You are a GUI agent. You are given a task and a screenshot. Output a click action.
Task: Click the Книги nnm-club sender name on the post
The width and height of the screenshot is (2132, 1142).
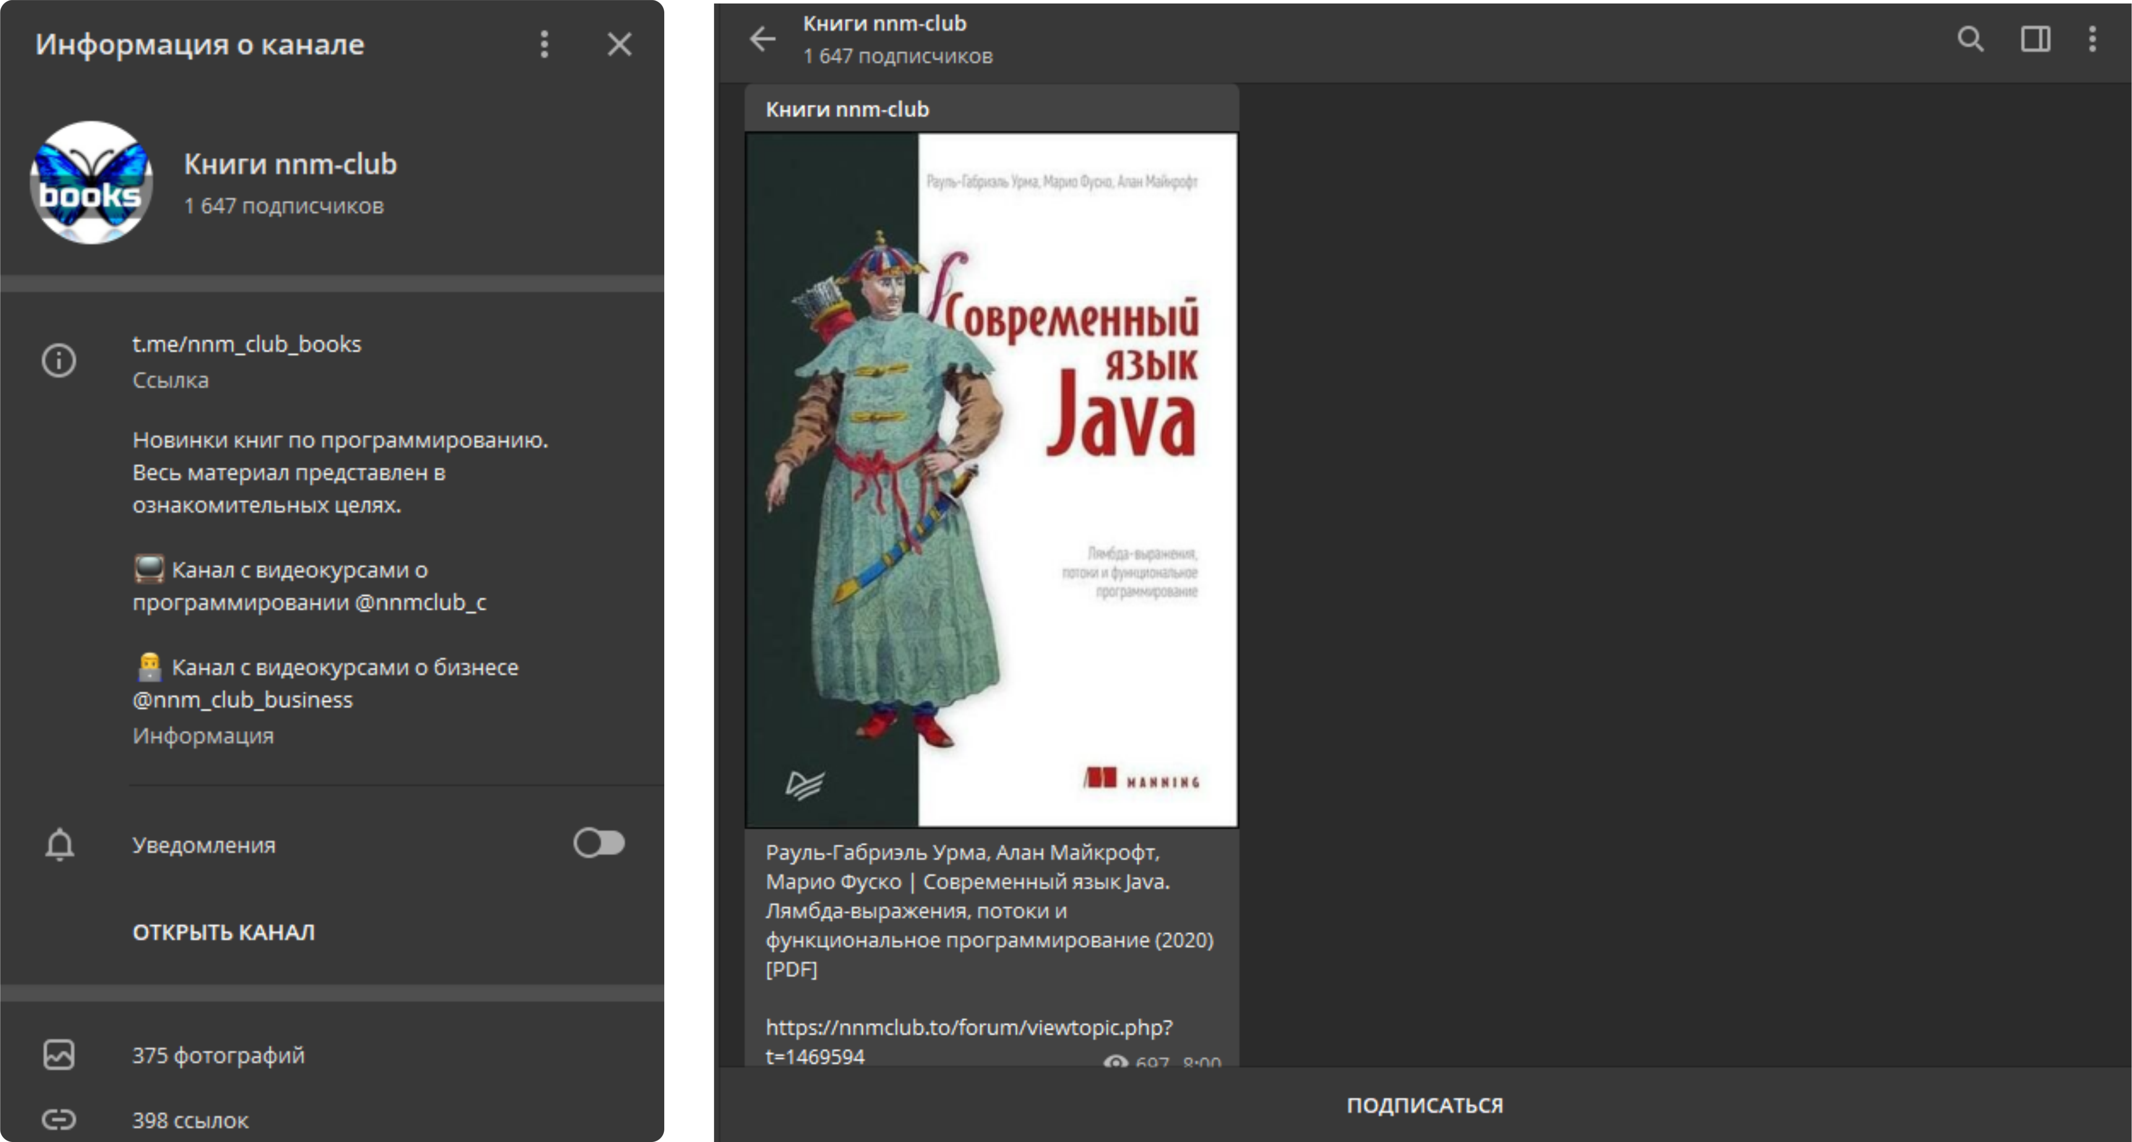pyautogui.click(x=848, y=109)
